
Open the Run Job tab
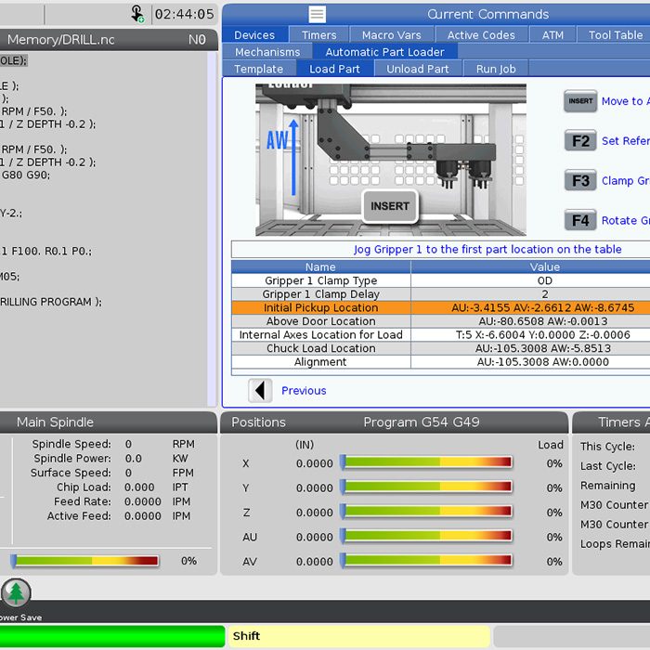(496, 69)
